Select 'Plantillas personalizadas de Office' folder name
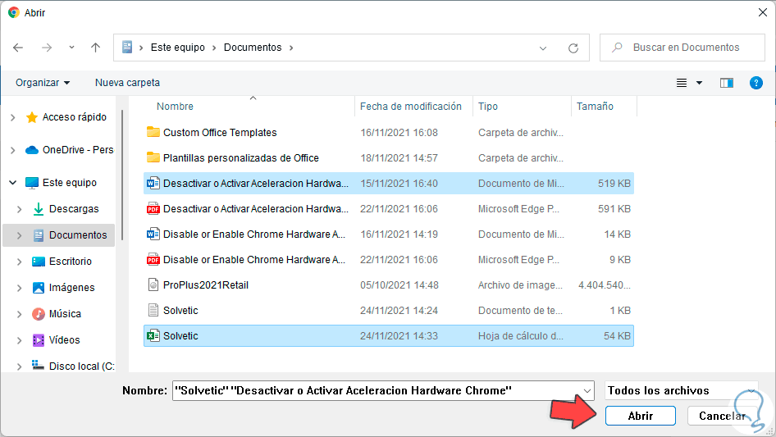The height and width of the screenshot is (437, 776). [x=241, y=158]
